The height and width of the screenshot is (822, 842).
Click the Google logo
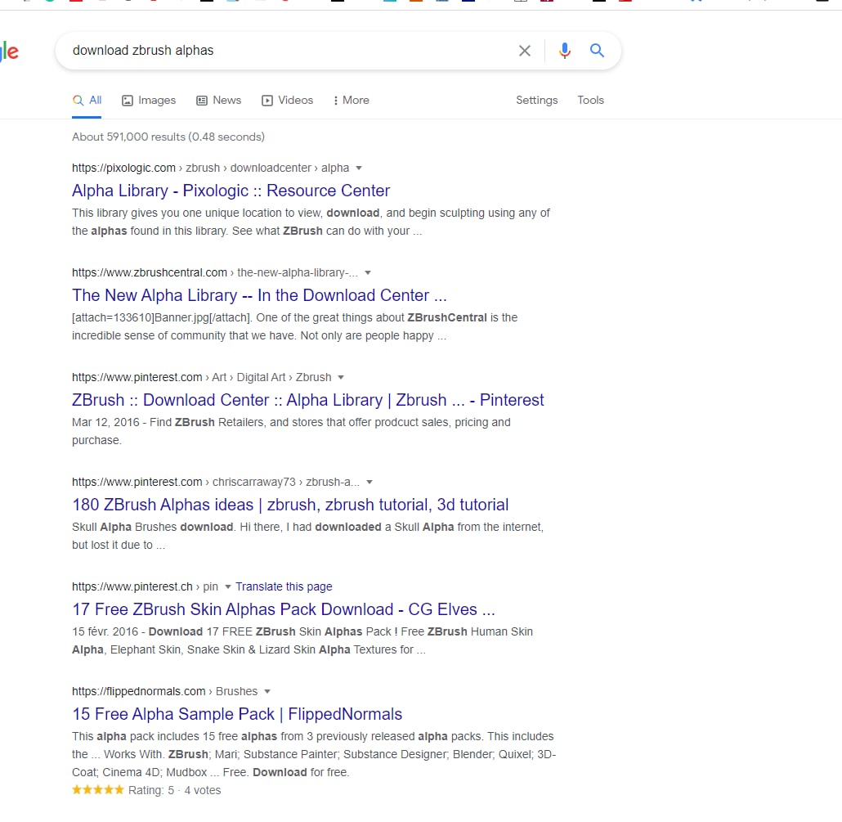click(x=9, y=52)
